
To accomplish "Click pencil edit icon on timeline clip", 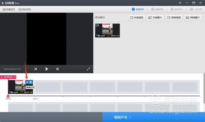I will (27, 82).
